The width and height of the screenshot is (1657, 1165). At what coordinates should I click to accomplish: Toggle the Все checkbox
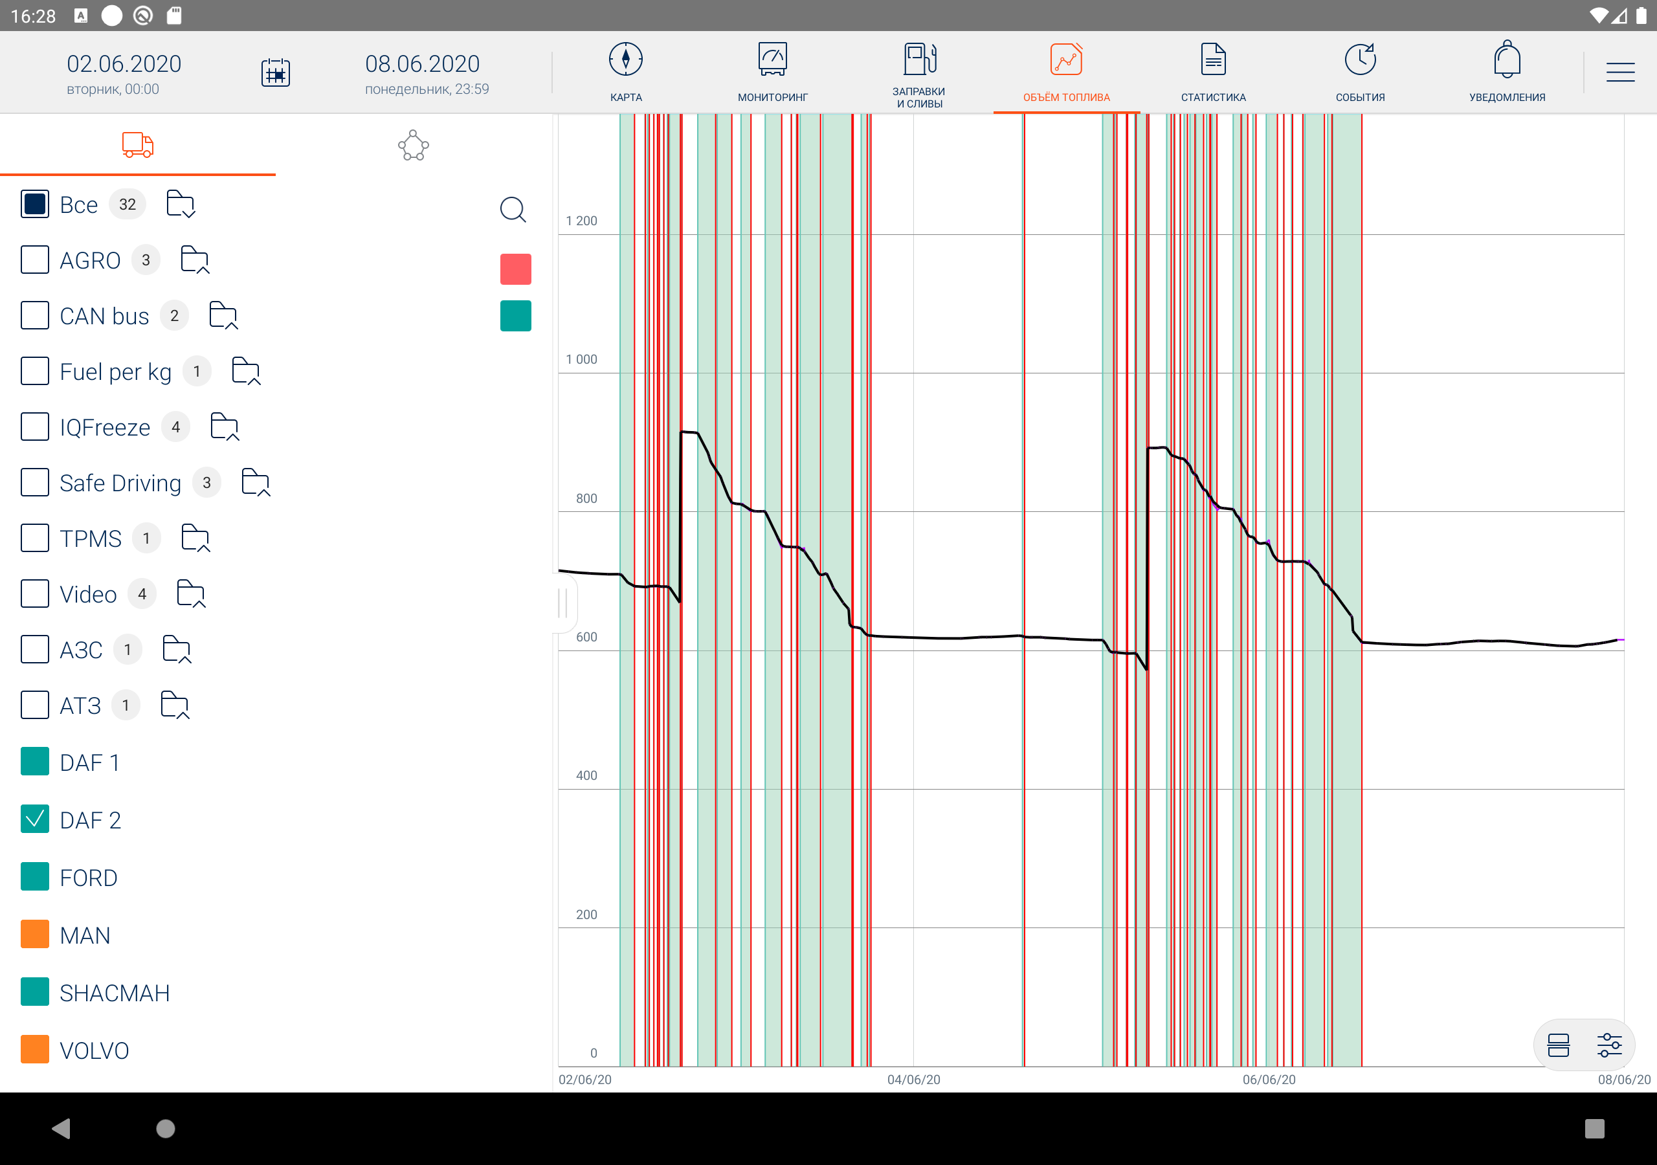pyautogui.click(x=35, y=205)
